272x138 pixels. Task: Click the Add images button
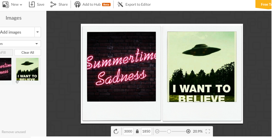point(17,32)
